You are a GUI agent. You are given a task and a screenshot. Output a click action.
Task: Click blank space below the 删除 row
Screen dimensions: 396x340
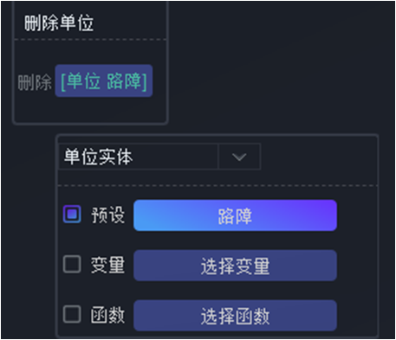(90, 110)
